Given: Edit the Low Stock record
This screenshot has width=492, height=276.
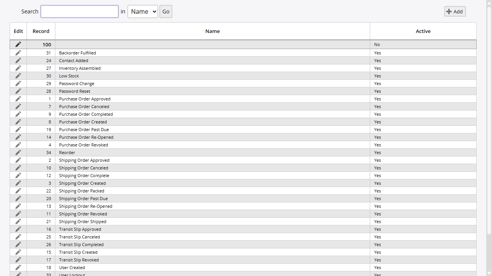Looking at the screenshot, I should [x=18, y=76].
